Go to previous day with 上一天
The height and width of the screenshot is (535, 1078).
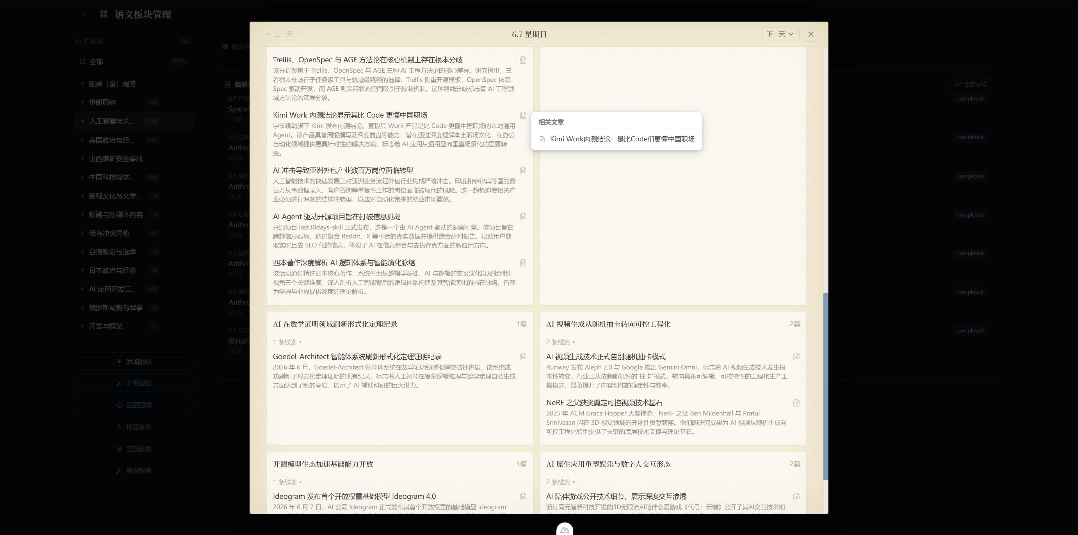point(279,34)
